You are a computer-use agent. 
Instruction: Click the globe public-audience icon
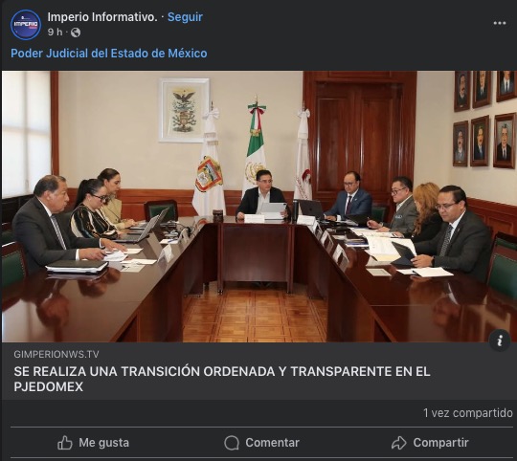click(x=76, y=33)
